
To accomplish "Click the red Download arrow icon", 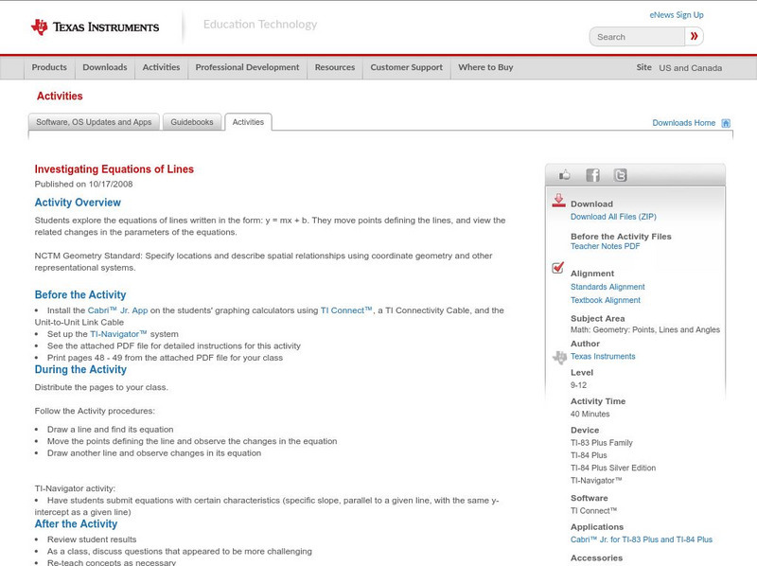I will (x=558, y=201).
